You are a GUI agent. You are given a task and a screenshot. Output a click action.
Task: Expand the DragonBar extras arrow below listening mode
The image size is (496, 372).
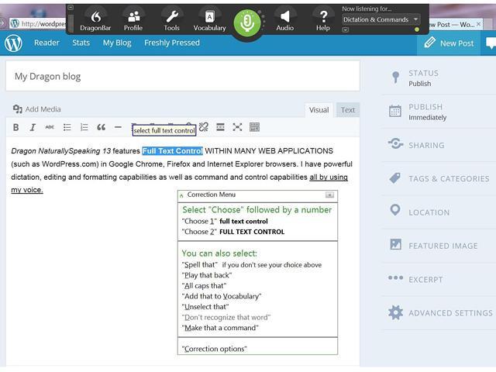tap(345, 29)
